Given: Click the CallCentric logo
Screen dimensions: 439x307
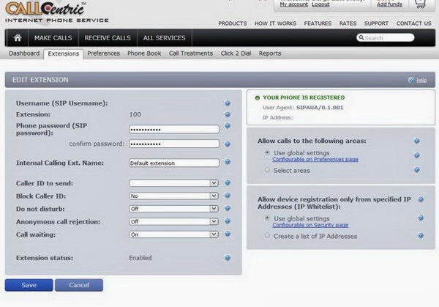Looking at the screenshot, I should pyautogui.click(x=57, y=12).
